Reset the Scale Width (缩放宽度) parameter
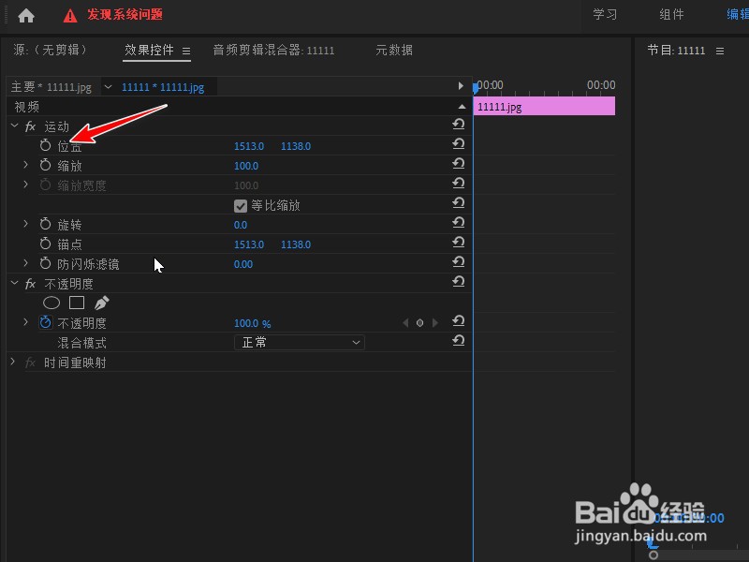 click(459, 183)
